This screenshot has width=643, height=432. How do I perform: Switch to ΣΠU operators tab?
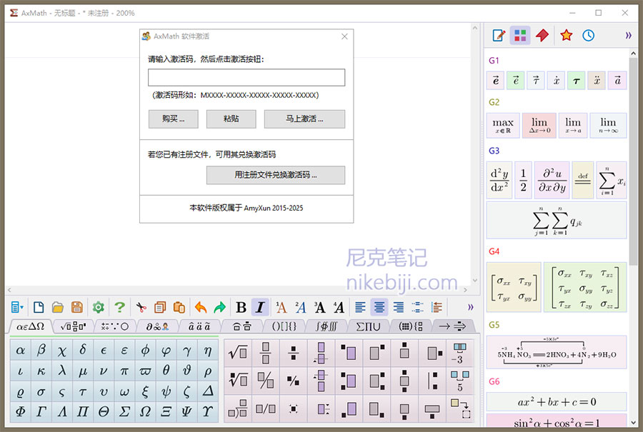(x=368, y=326)
